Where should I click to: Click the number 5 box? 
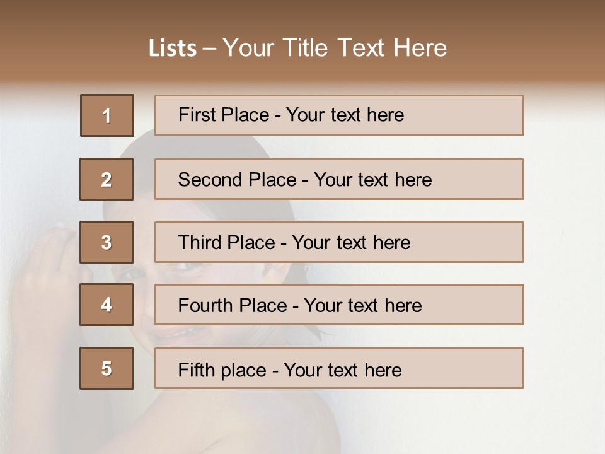107,368
